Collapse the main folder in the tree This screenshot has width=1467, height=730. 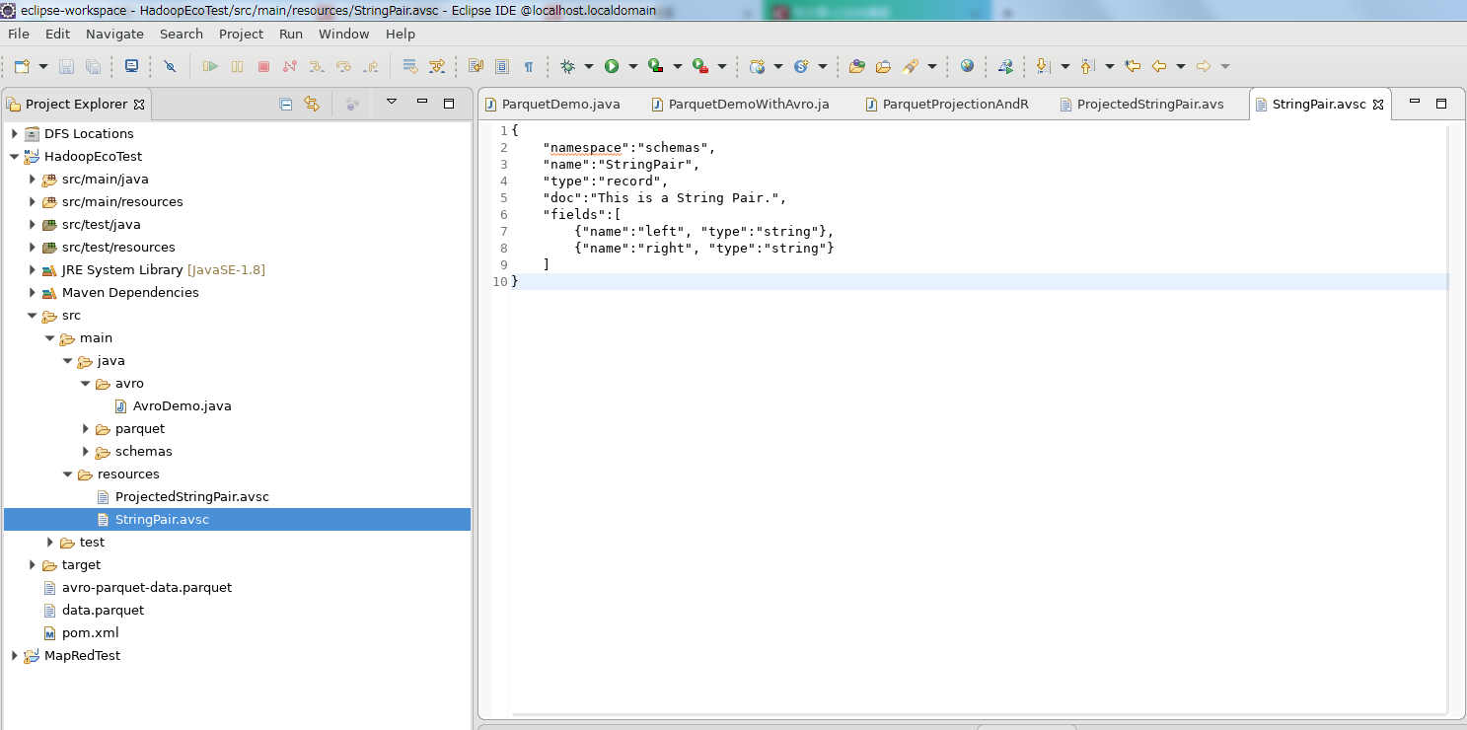point(49,337)
